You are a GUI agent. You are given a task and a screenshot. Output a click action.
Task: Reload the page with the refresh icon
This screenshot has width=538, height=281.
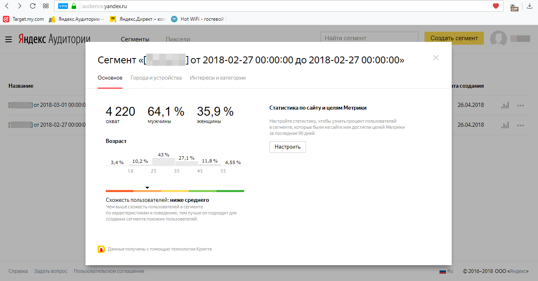pyautogui.click(x=33, y=6)
